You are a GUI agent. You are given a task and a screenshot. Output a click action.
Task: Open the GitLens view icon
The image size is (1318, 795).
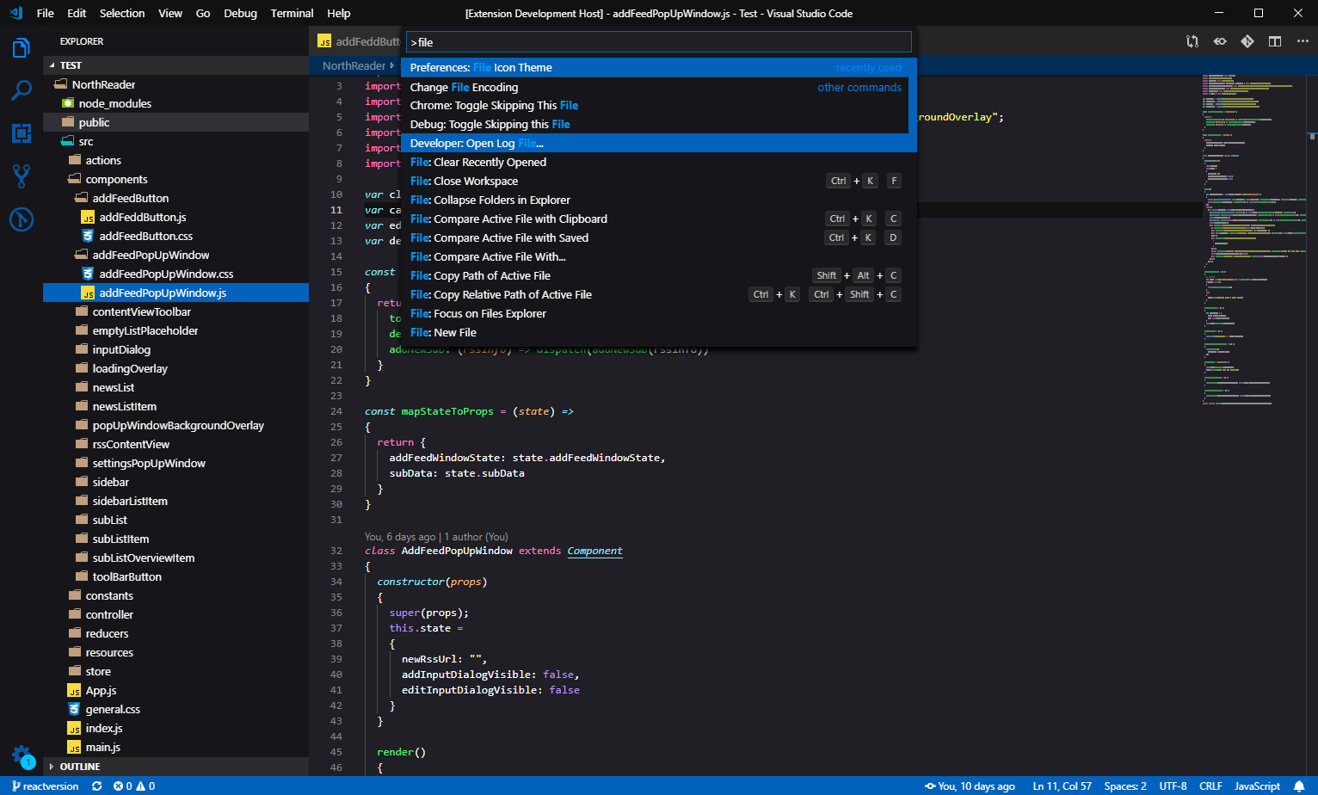22,219
